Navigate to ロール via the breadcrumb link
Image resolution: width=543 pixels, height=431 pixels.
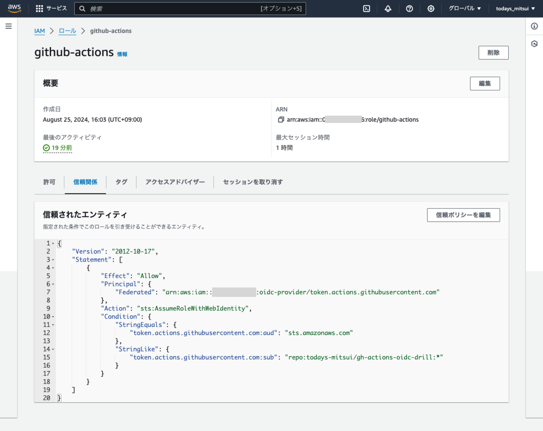click(67, 31)
